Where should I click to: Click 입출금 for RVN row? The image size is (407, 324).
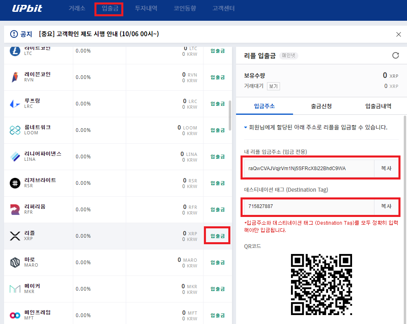click(x=217, y=77)
